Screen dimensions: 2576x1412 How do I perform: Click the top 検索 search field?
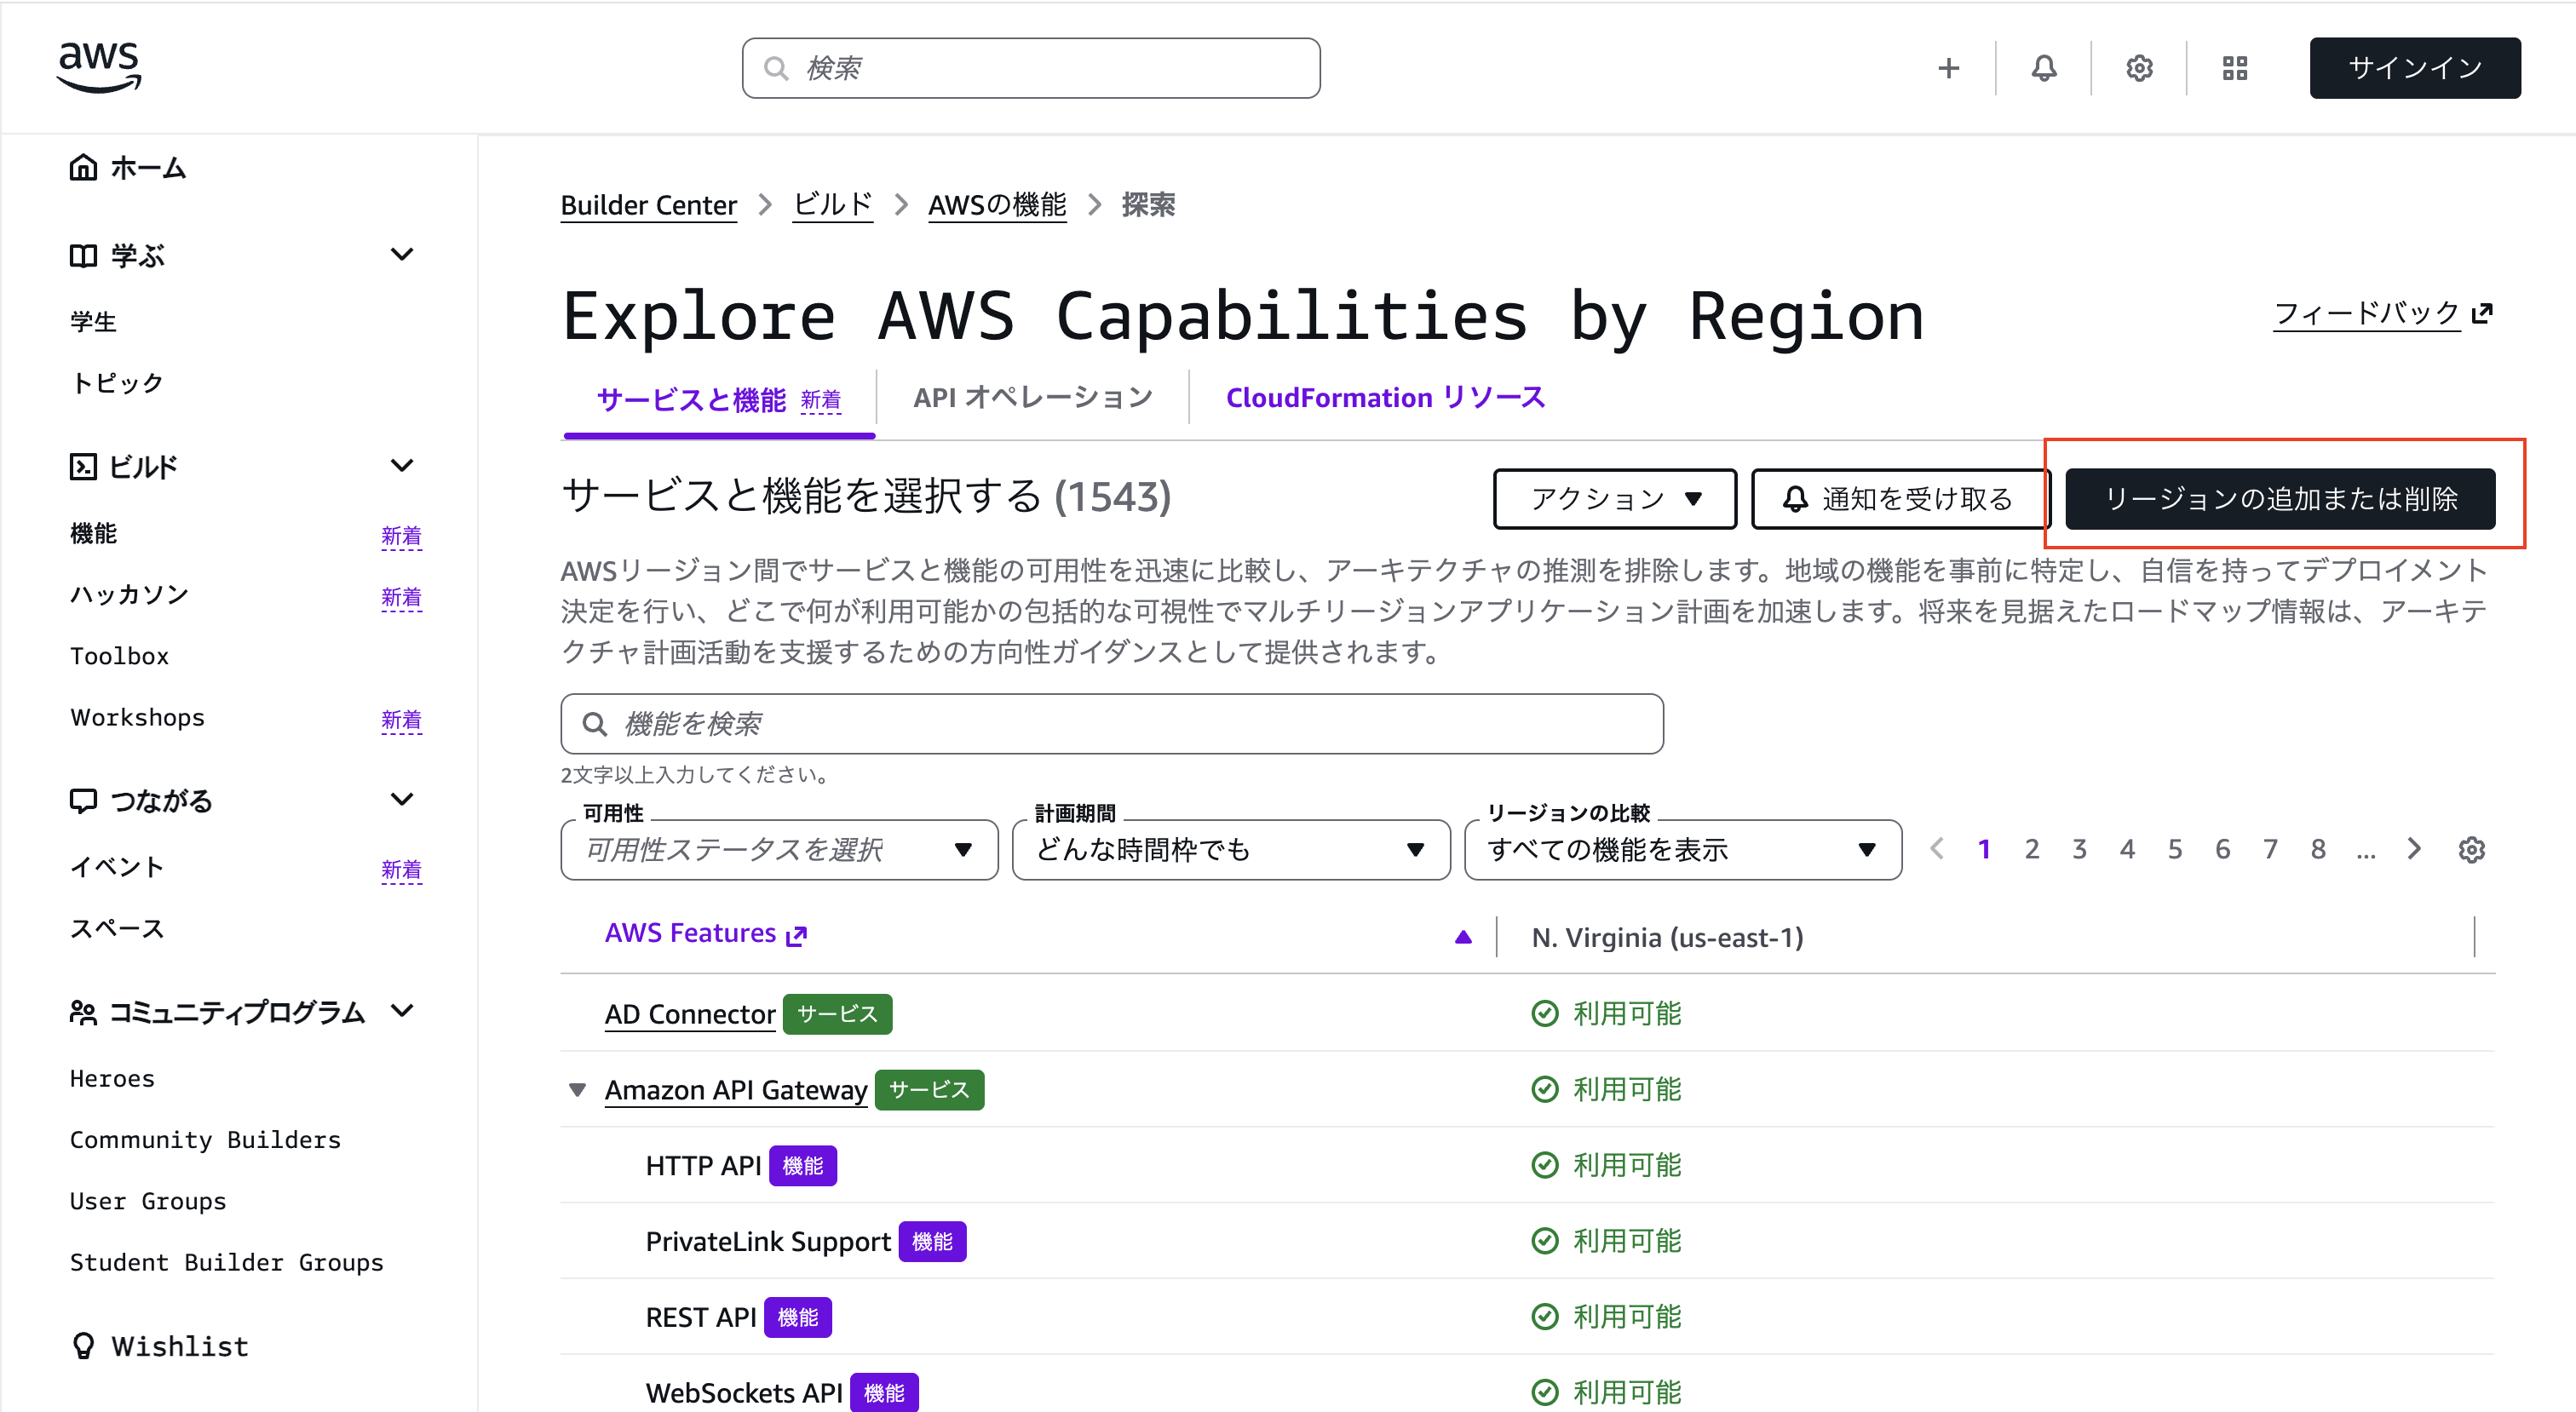pos(1031,68)
